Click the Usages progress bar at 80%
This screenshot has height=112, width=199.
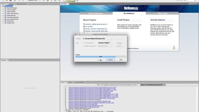coord(100,57)
